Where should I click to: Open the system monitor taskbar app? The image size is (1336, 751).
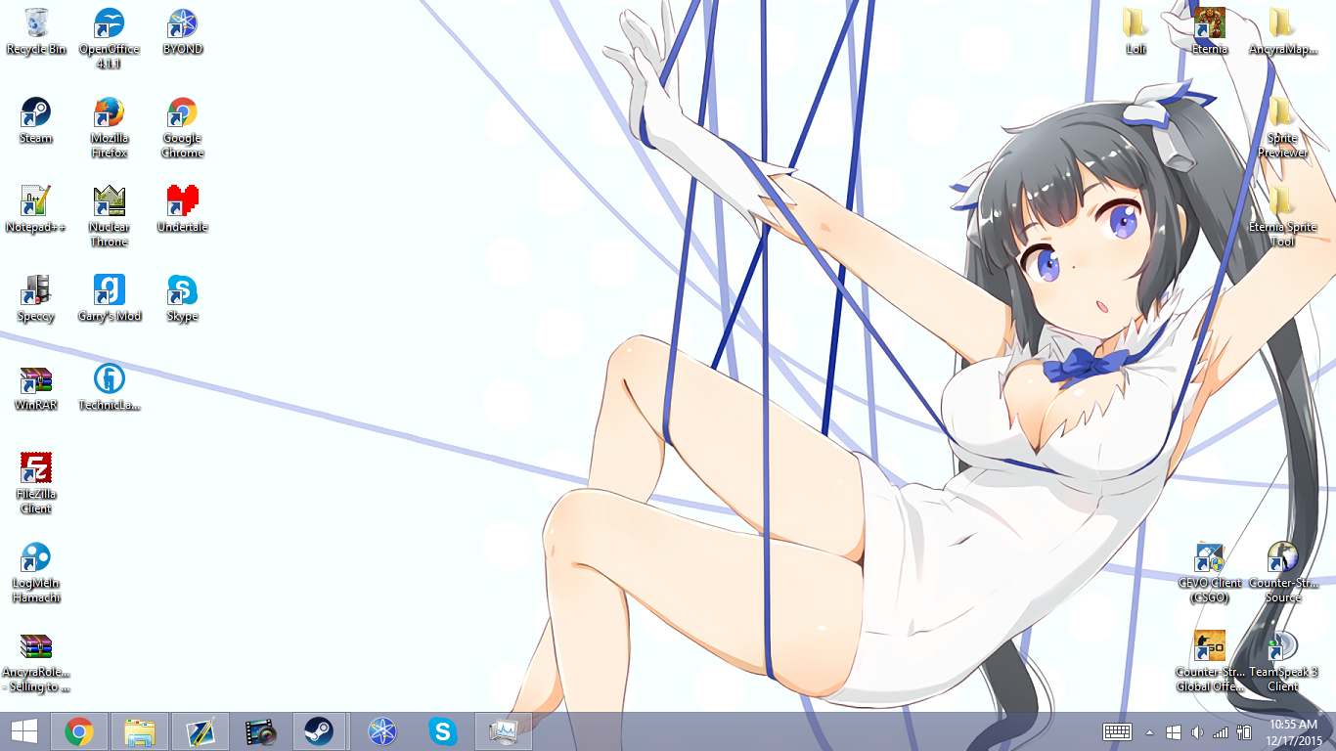click(x=504, y=731)
